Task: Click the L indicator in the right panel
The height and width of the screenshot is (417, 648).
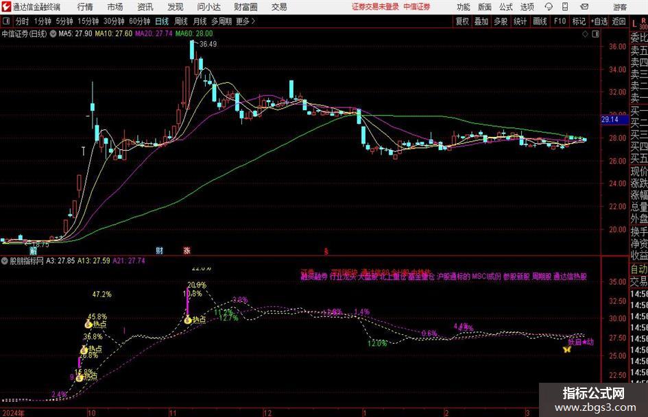Action: pos(634,25)
